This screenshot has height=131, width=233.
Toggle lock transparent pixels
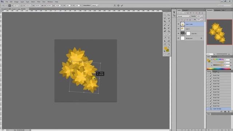pos(182,20)
